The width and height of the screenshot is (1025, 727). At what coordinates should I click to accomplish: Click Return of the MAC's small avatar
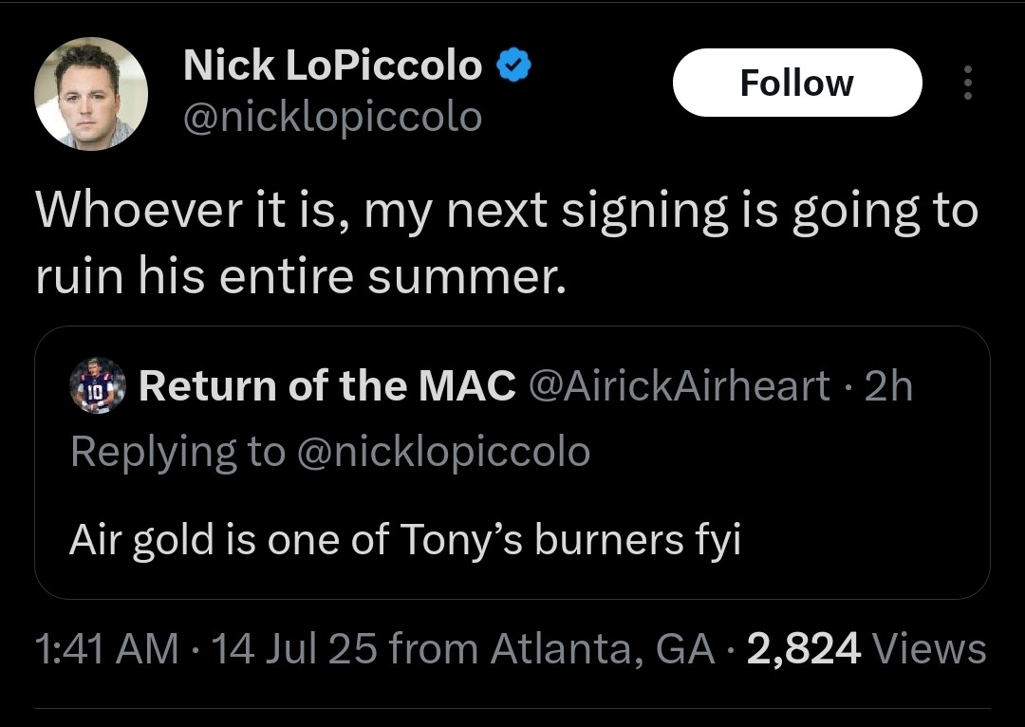98,386
